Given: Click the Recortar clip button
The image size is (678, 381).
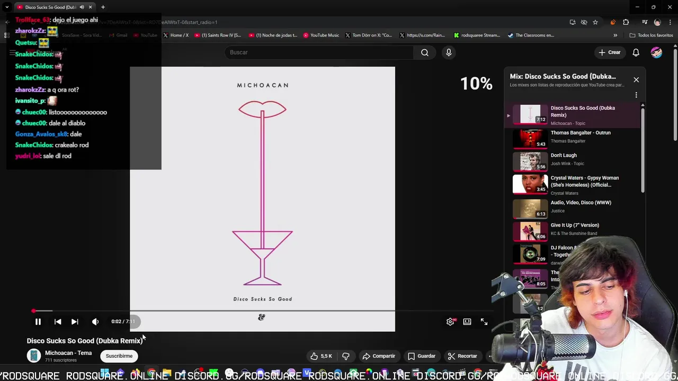Looking at the screenshot, I should pyautogui.click(x=462, y=356).
